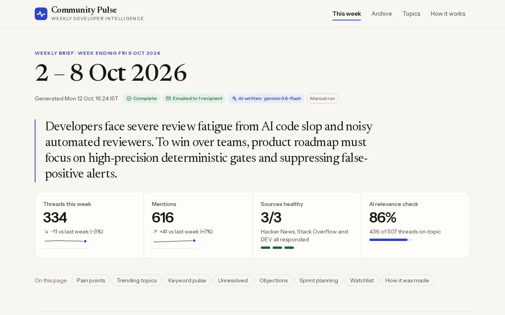This screenshot has width=505, height=315.
Task: Click the Emailed to 1 recipient badge
Action: 194,98
